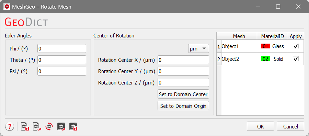The height and width of the screenshot is (136, 309).
Task: Click the load settings from dark panel icon
Action: [x=61, y=126]
